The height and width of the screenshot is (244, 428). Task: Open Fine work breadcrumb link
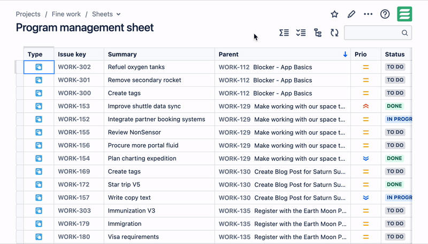66,14
